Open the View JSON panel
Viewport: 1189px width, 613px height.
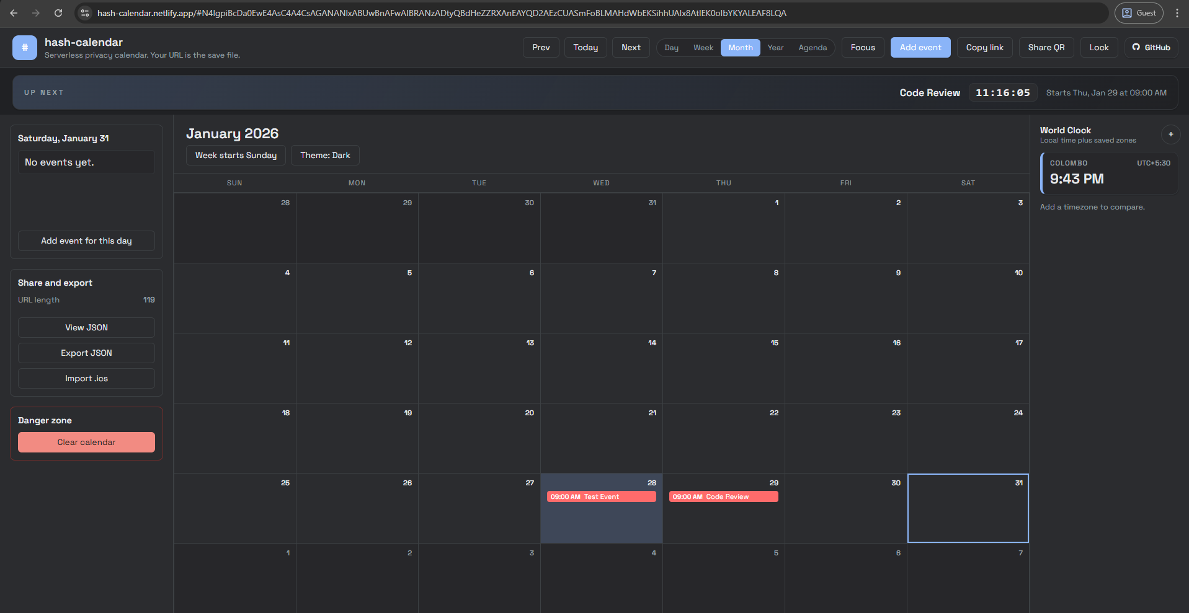coord(86,327)
